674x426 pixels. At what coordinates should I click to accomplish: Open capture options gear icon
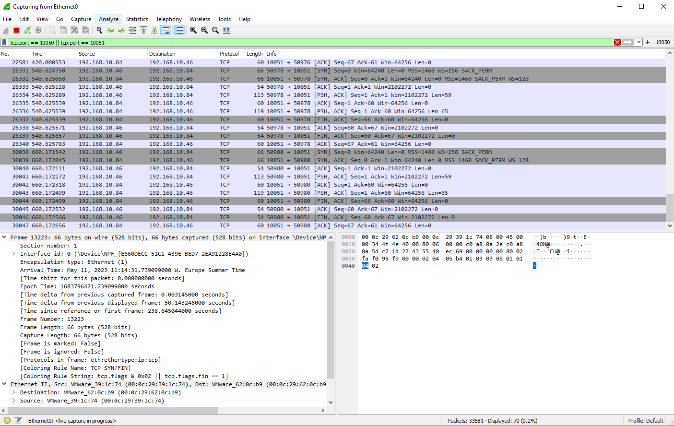click(x=38, y=30)
